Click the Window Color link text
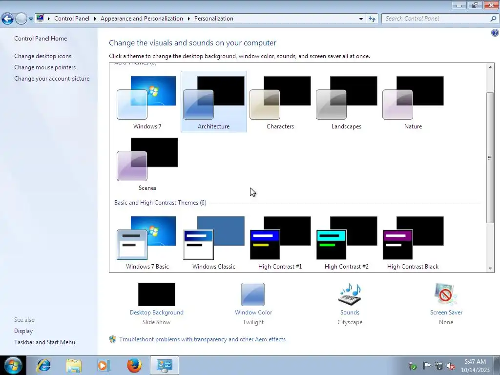Screen dimensions: 500x375 coord(253,312)
